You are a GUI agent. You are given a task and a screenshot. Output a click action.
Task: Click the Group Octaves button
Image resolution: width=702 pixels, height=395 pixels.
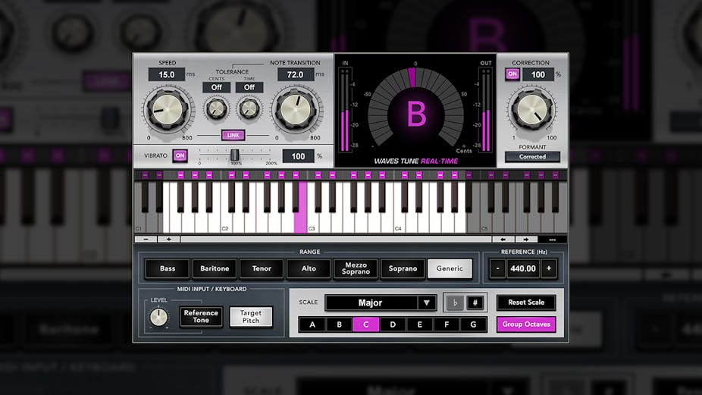tap(526, 324)
